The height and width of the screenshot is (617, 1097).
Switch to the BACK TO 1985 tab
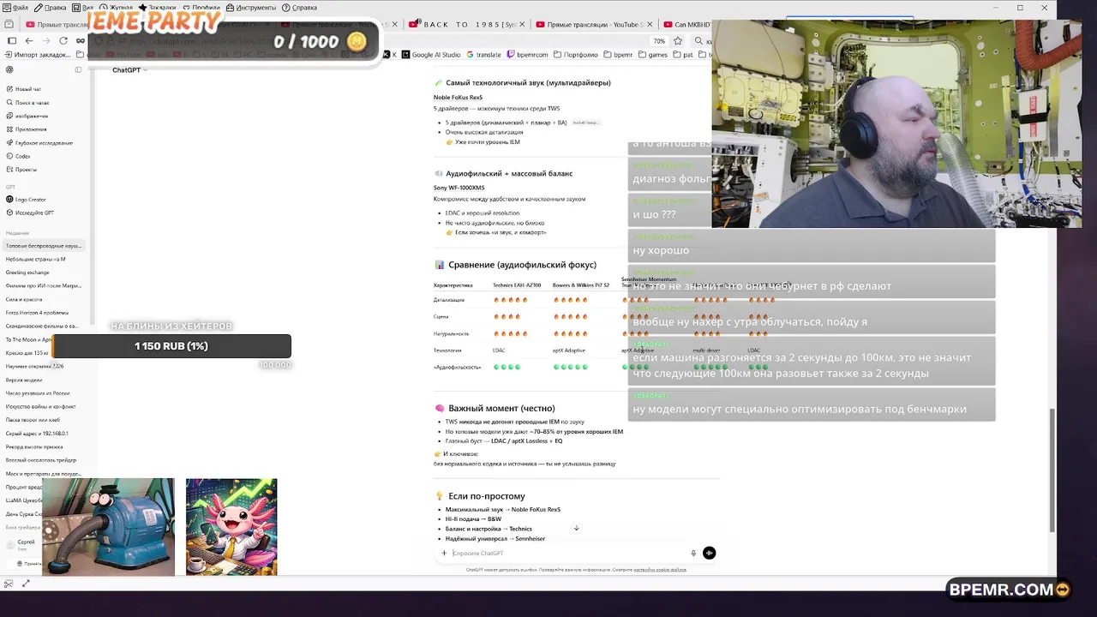pos(467,25)
